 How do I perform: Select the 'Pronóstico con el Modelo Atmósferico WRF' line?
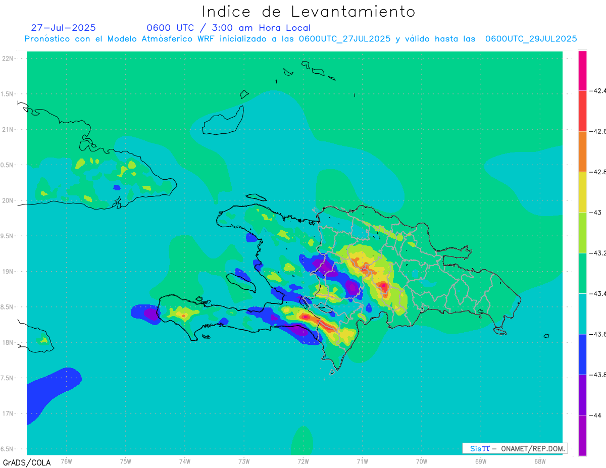tap(300, 38)
